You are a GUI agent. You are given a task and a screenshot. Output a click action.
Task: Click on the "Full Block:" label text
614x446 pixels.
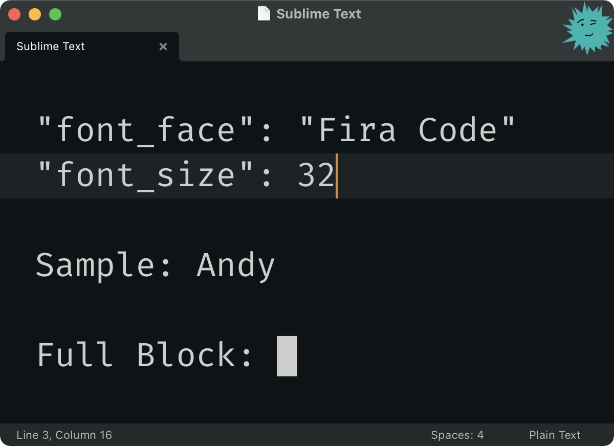tap(145, 355)
